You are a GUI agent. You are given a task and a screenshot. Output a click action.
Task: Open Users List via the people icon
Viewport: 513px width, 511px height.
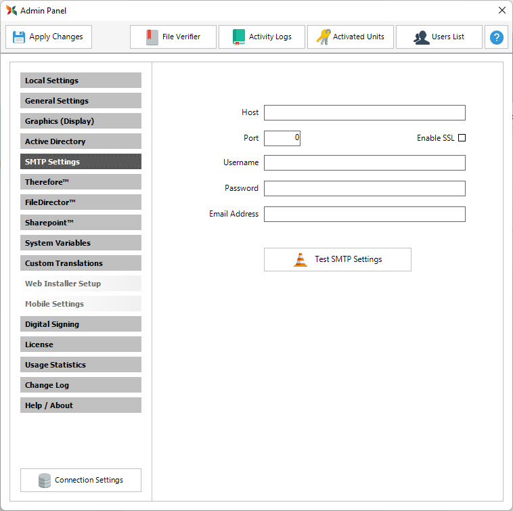pyautogui.click(x=422, y=37)
